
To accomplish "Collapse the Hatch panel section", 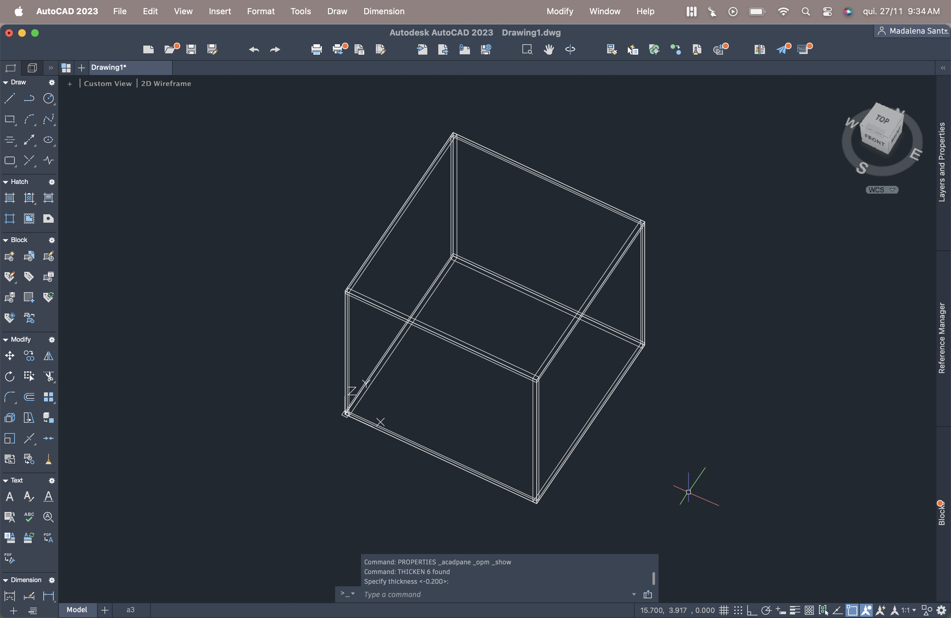I will (5, 182).
